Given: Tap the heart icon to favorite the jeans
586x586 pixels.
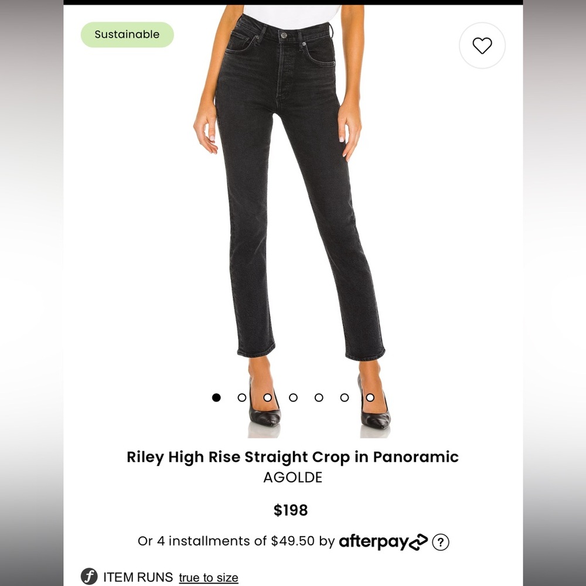Looking at the screenshot, I should 482,45.
